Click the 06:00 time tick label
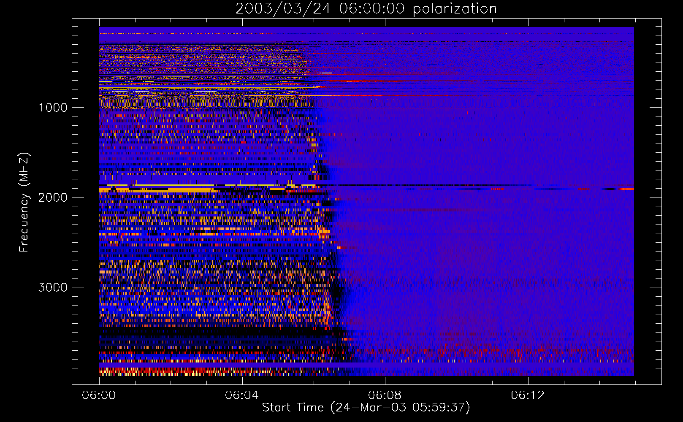Image resolution: width=683 pixels, height=422 pixels. click(99, 395)
